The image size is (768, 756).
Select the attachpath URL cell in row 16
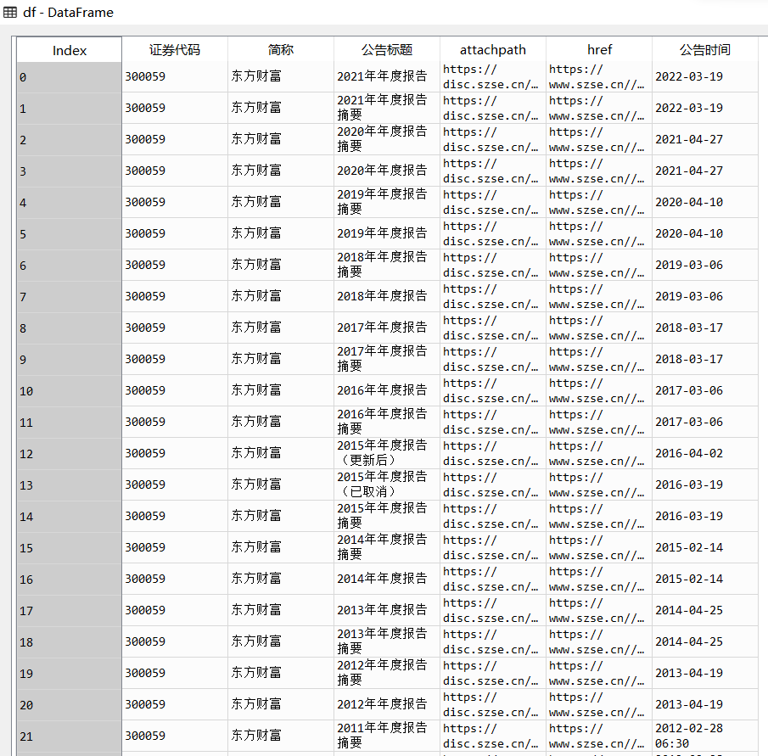(493, 579)
